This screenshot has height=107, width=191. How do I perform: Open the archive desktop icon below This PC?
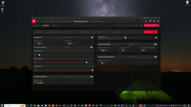[3, 10]
